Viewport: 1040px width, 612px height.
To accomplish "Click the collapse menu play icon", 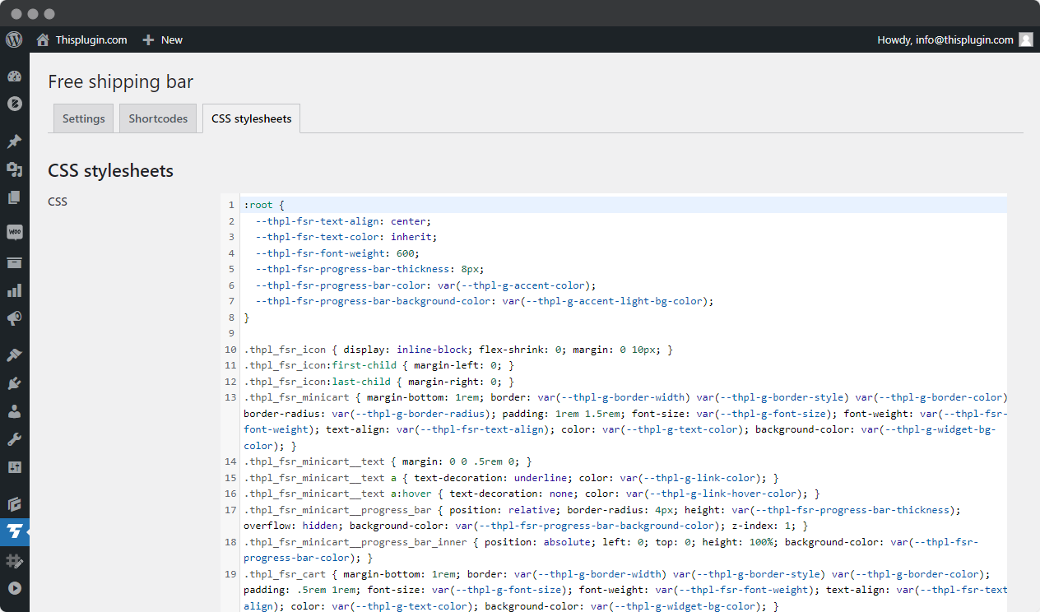I will (x=14, y=589).
